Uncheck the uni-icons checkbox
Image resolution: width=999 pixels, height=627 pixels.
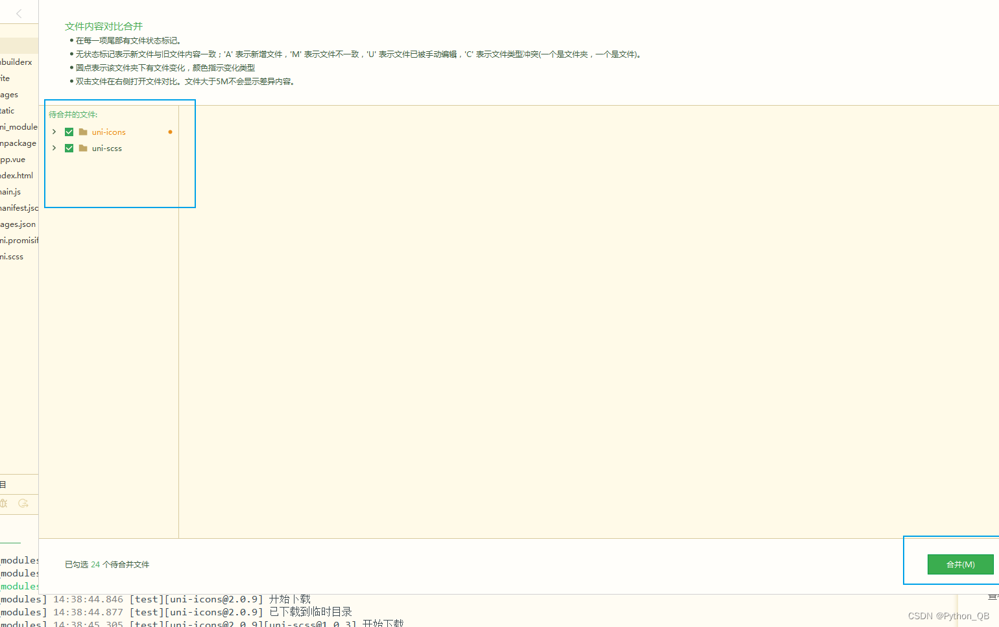[x=69, y=132]
